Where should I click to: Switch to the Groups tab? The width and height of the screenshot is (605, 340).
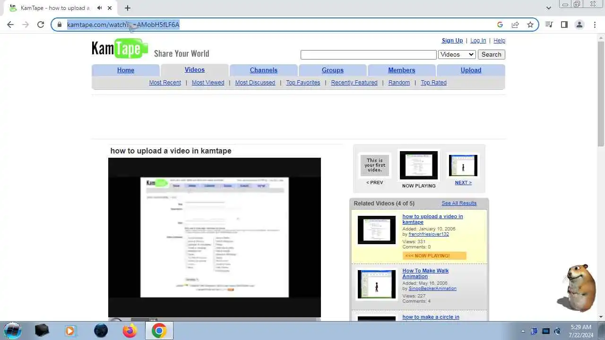[x=333, y=70]
